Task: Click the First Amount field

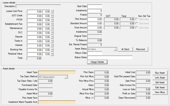Action: [95, 19]
